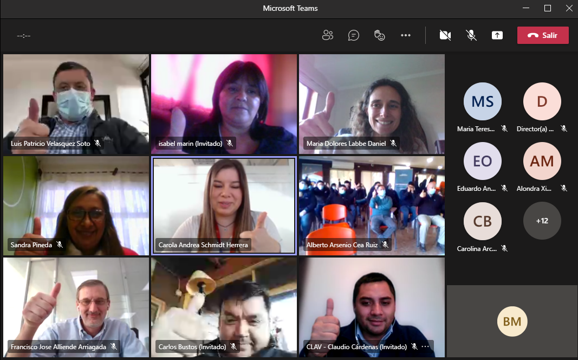The height and width of the screenshot is (360, 578).
Task: Click the AM avatar for Alondra
Action: click(x=542, y=161)
